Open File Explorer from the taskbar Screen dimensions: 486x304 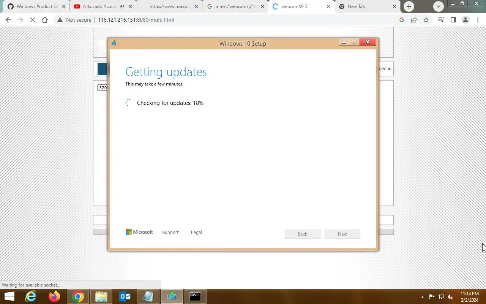101,296
